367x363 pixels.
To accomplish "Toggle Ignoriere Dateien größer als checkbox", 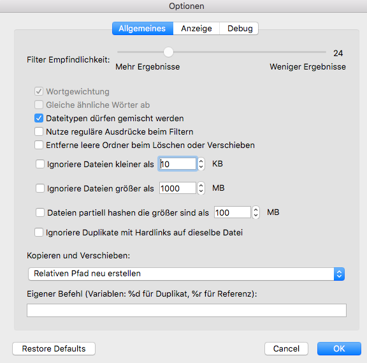I will pyautogui.click(x=40, y=188).
